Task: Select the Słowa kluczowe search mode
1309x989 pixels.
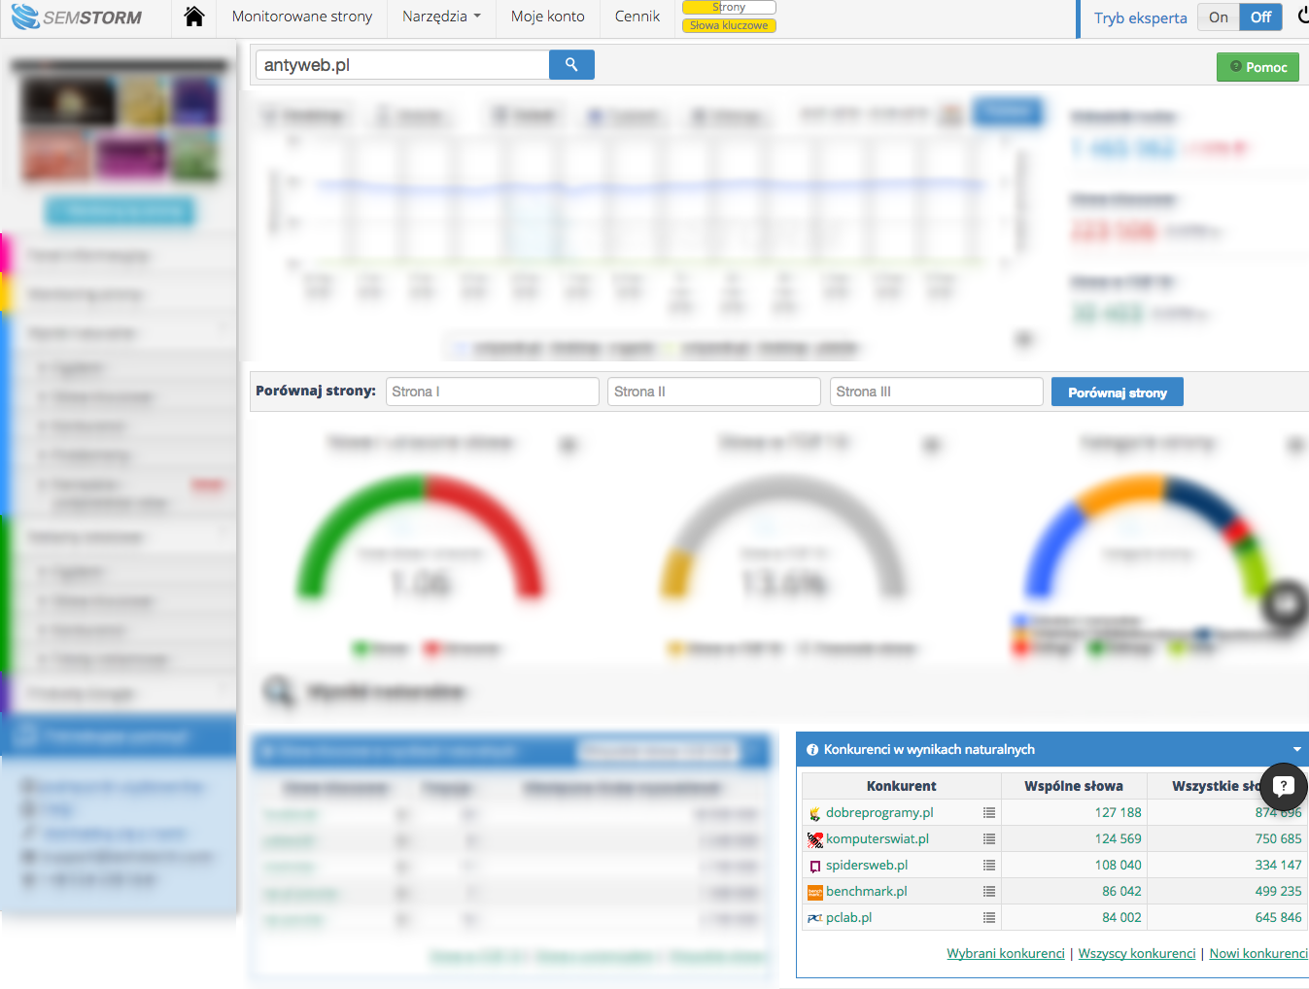Action: (x=729, y=25)
